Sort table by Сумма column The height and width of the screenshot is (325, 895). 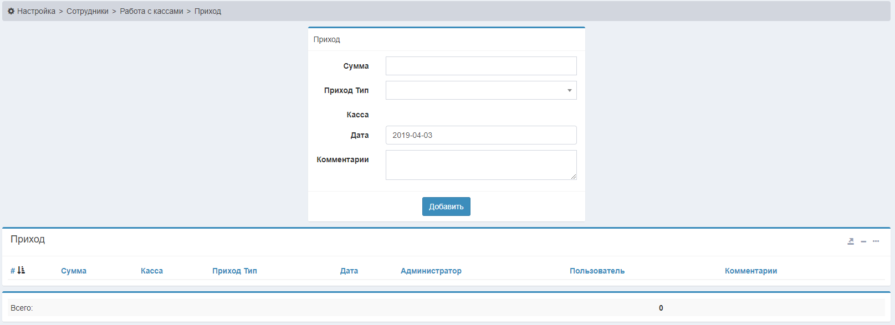(74, 271)
